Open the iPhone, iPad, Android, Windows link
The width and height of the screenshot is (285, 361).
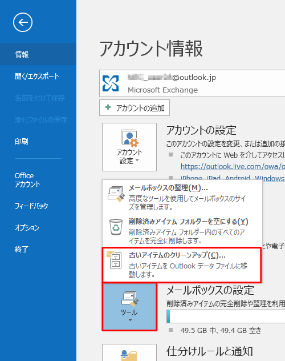pos(233,178)
